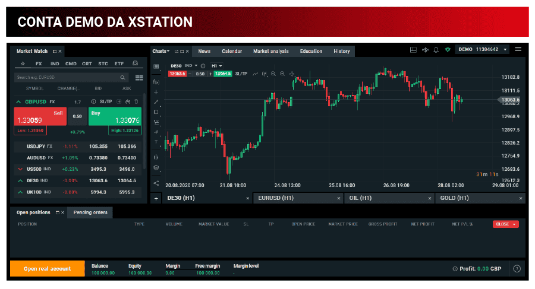Add a new chart tab

pos(156,198)
